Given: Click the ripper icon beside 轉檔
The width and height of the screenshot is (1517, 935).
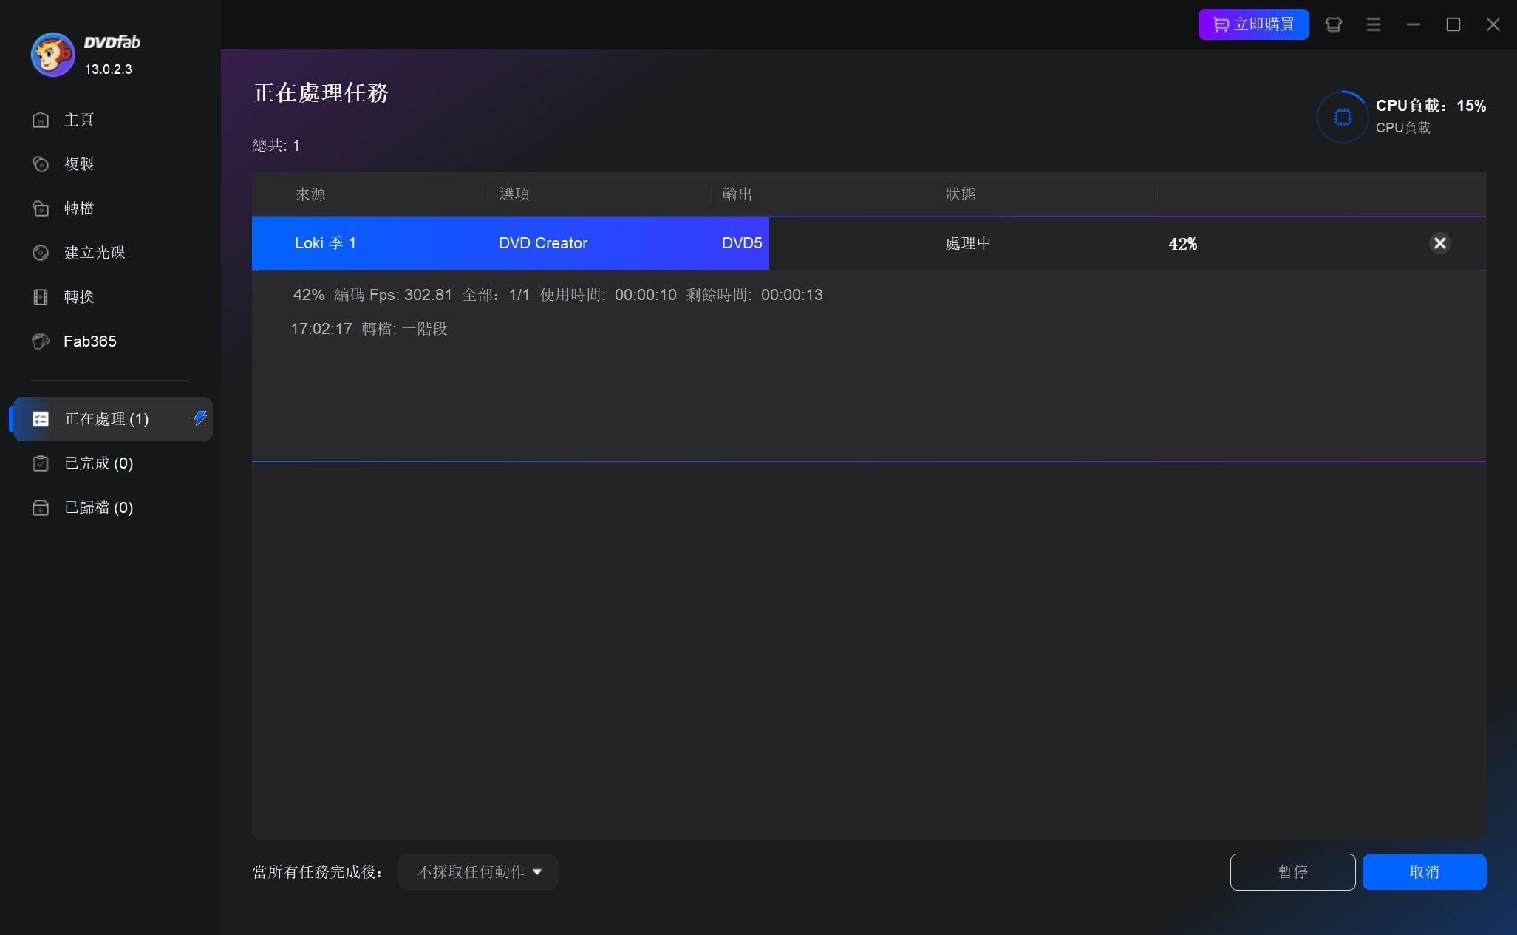Looking at the screenshot, I should (x=41, y=208).
